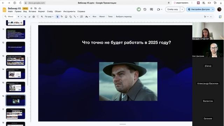Open the Вид menu
Image resolution: width=224 pixels, height=126 pixels.
point(25,12)
